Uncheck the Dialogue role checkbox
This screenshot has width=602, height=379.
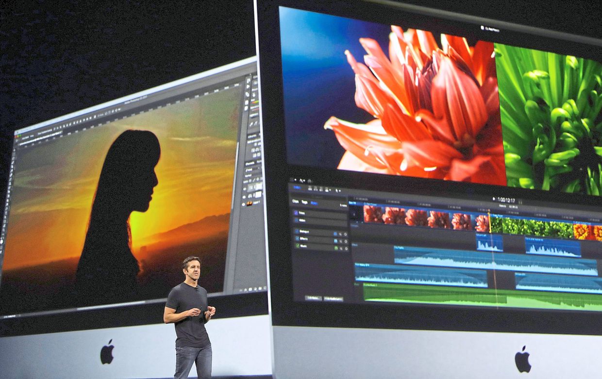click(x=297, y=231)
